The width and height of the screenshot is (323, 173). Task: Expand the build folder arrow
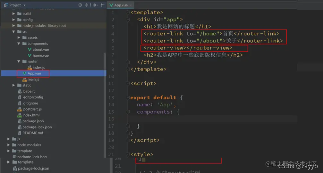pyautogui.click(x=13, y=13)
